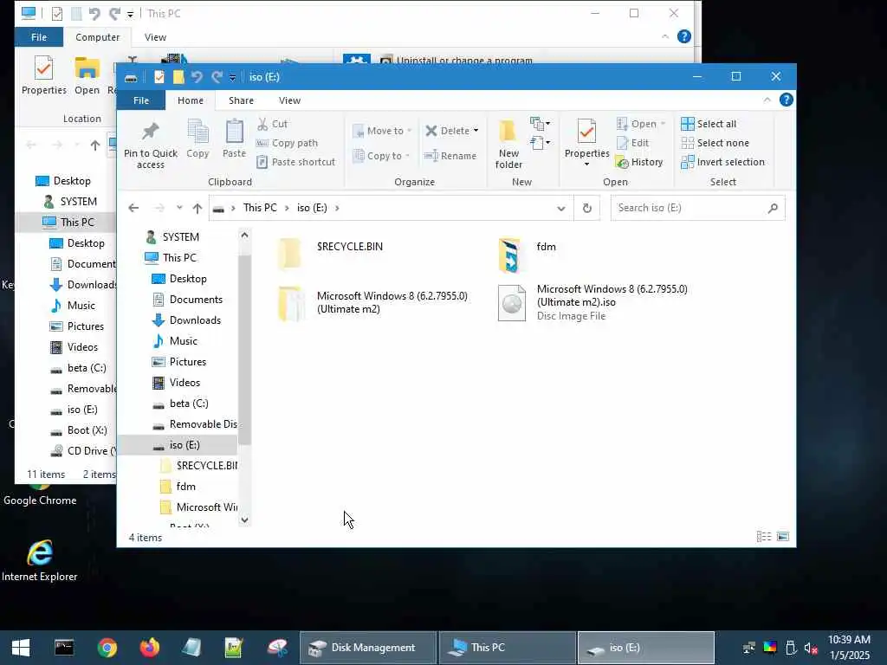Open Easy access dropdown in ribbon
Screen dimensions: 887x665
pos(541,143)
